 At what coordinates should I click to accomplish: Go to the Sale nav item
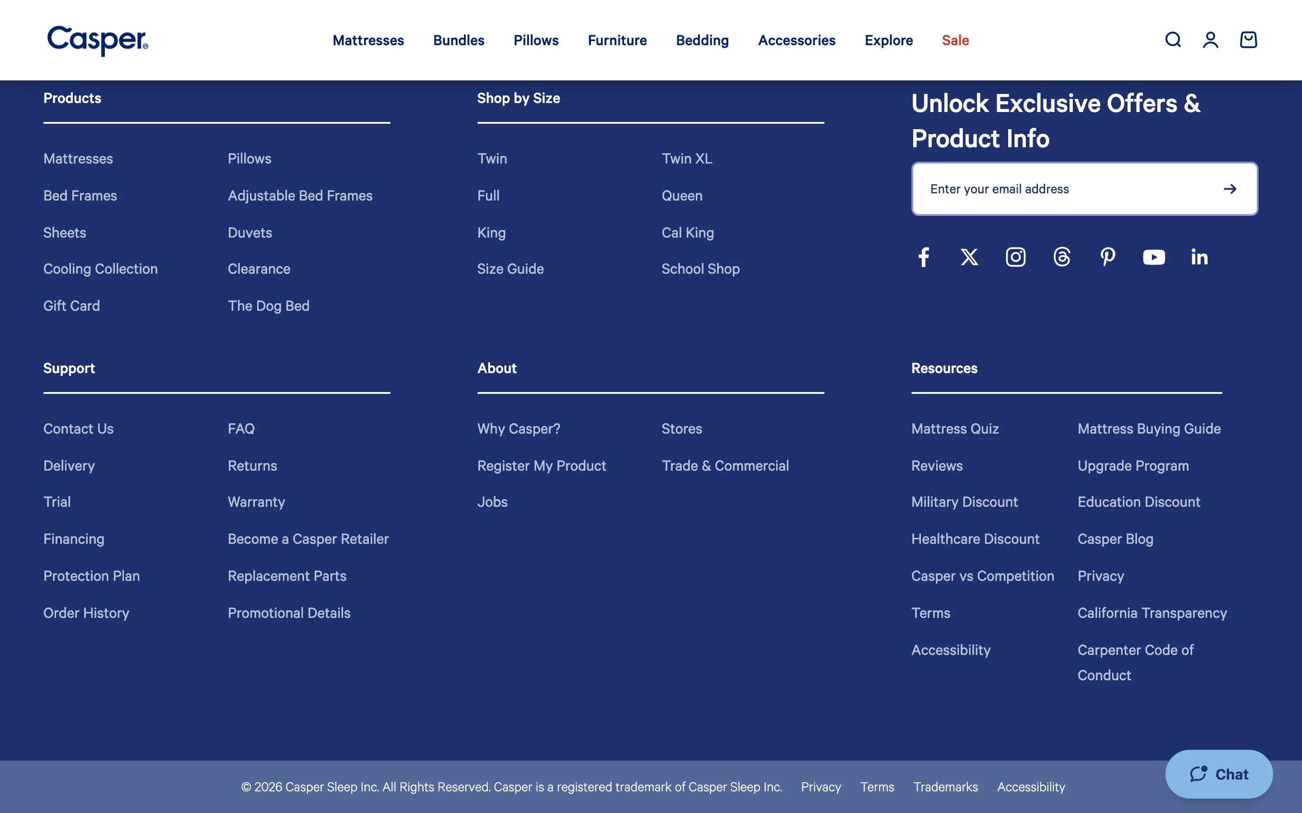956,40
